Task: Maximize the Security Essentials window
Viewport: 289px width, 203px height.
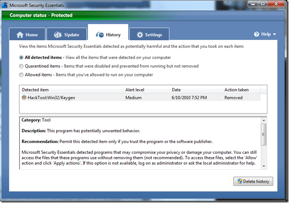Action: pos(263,4)
